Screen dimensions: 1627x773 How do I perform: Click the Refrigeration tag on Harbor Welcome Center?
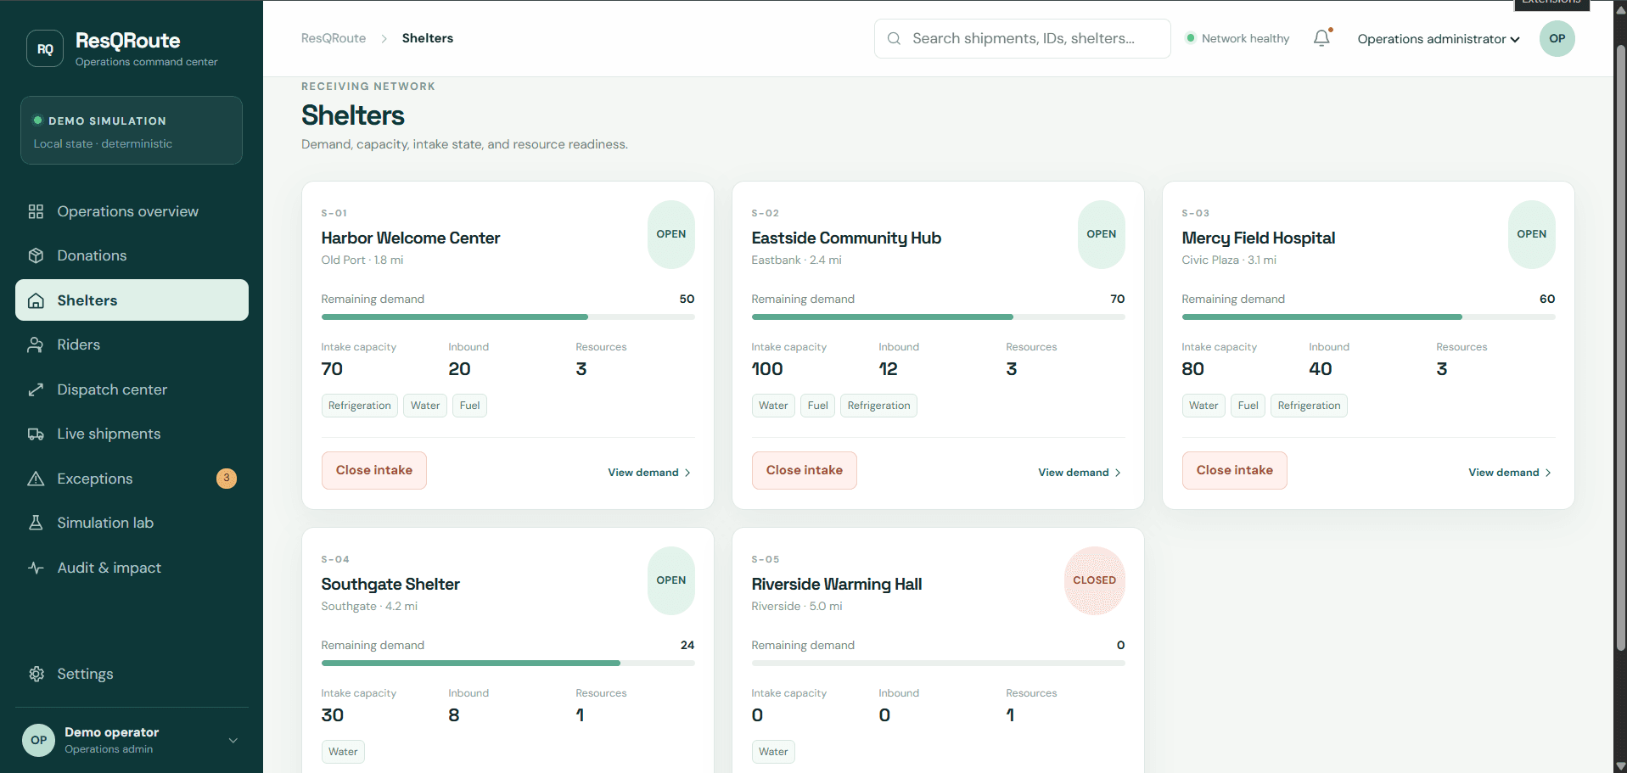pyautogui.click(x=360, y=406)
